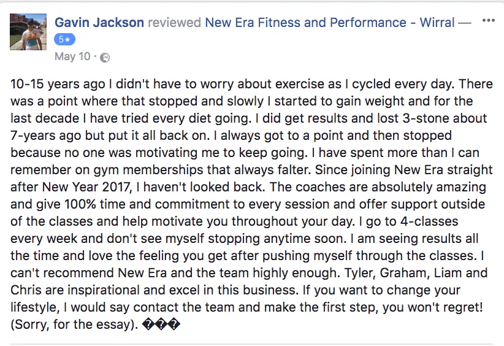The image size is (504, 346).
Task: Open the three-dots post options menu
Action: tap(488, 21)
